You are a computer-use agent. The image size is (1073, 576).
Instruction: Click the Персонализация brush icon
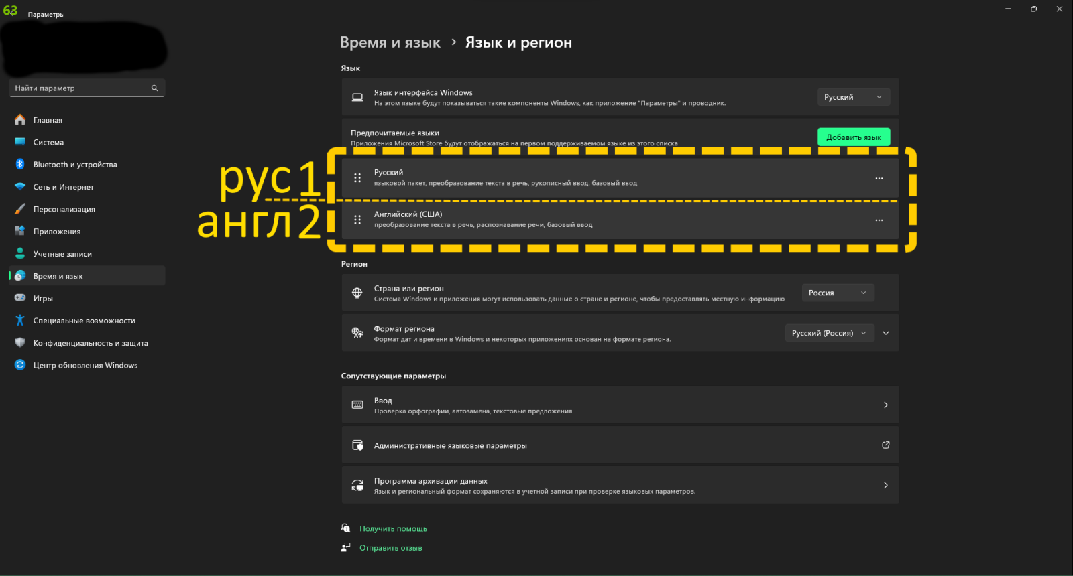click(20, 209)
